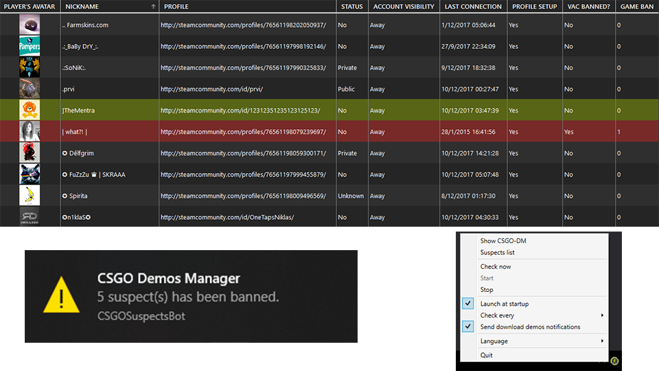Click the cat avatar of FuZzZu

point(30,175)
